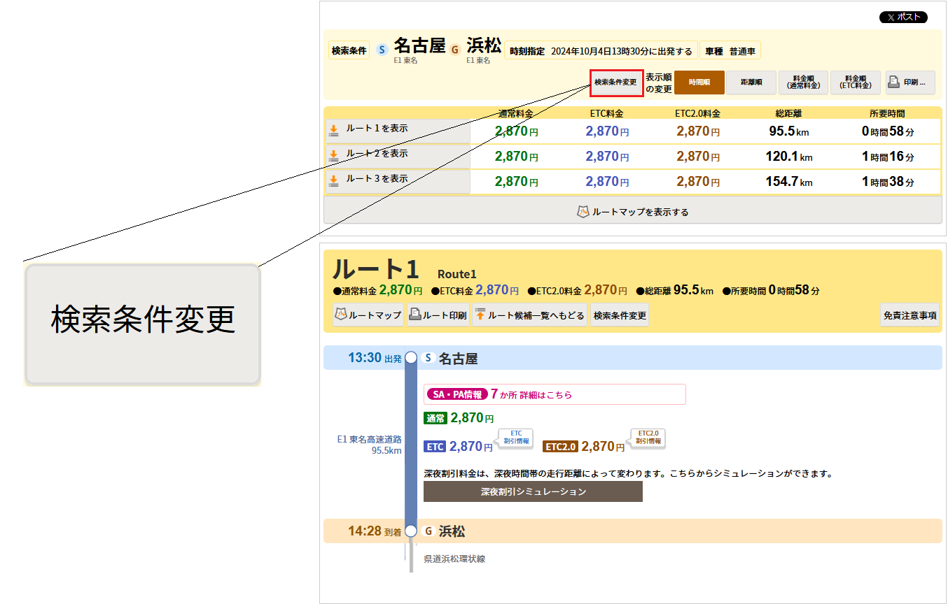948x604 pixels.
Task: Expand ルート２を表示 row
Action: coord(398,156)
